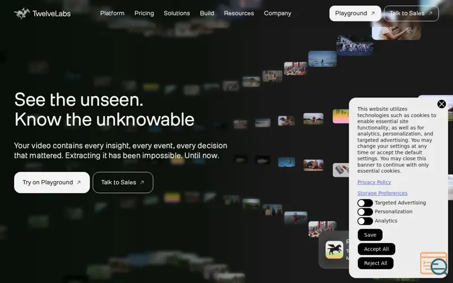Select the snowy landscape video thumbnail

pyautogui.click(x=322, y=59)
